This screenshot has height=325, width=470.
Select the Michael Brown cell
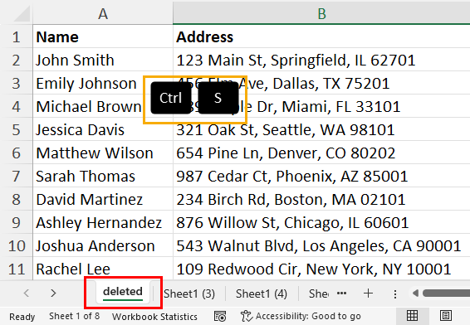[x=103, y=107]
